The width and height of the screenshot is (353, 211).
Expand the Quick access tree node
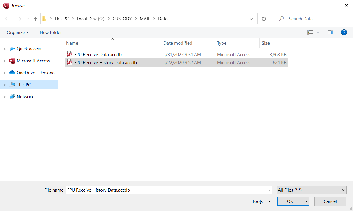coord(4,49)
